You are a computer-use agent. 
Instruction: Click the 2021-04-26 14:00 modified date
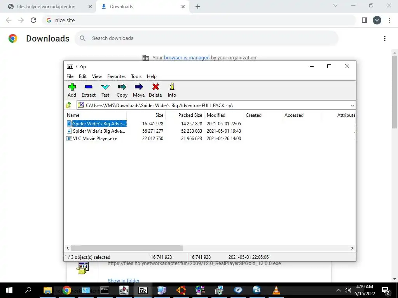(x=224, y=139)
